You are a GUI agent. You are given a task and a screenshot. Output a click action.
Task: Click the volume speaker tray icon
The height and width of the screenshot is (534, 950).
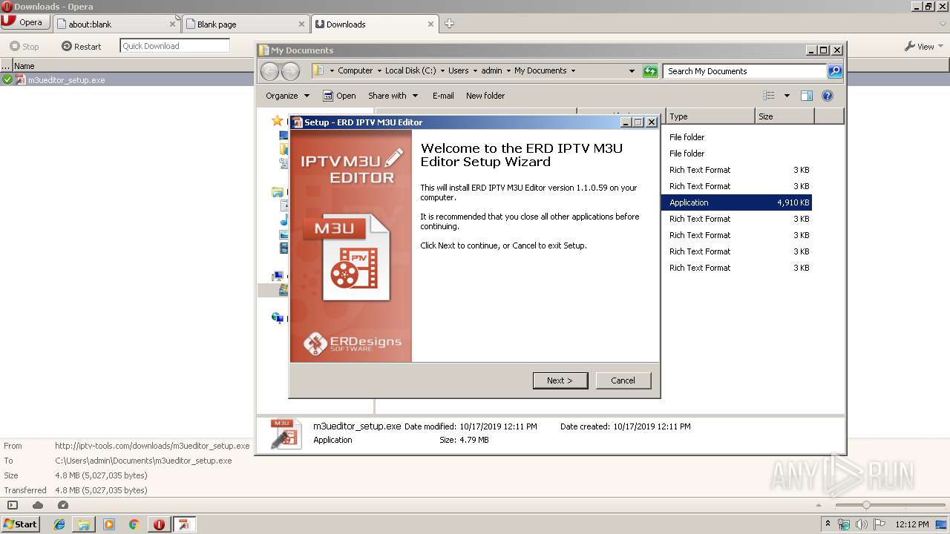click(x=861, y=524)
